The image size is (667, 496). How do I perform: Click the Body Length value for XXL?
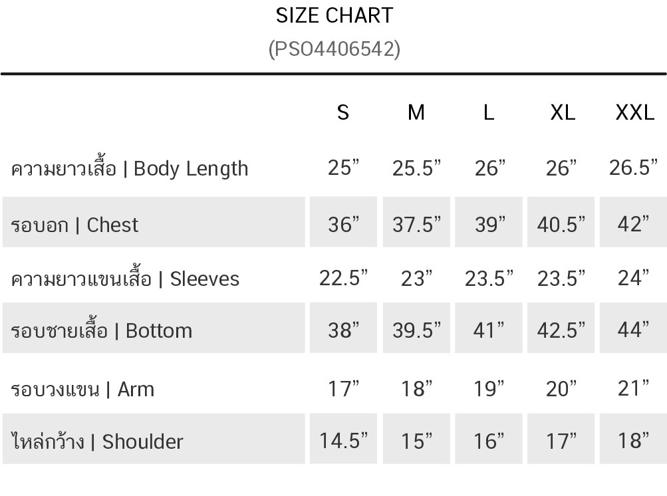[633, 168]
